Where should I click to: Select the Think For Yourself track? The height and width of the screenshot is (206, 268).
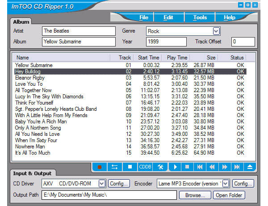click(130, 103)
